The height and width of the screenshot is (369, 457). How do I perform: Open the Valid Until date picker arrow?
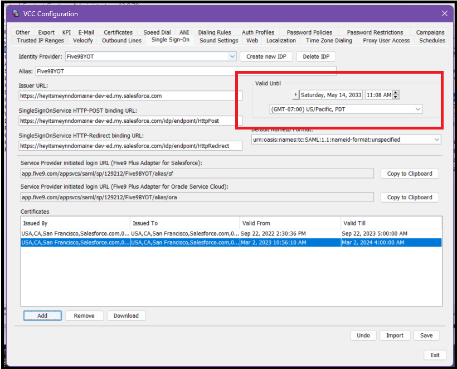coord(295,95)
